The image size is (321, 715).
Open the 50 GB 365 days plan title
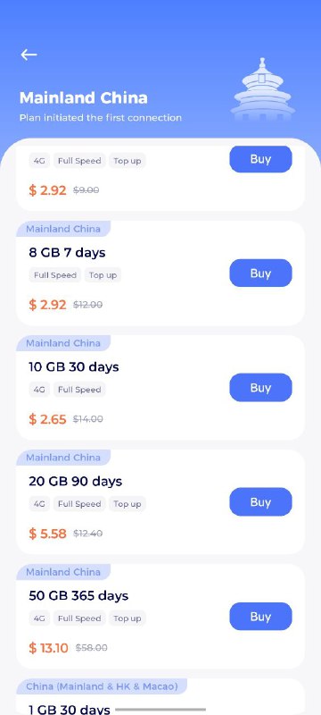point(78,595)
